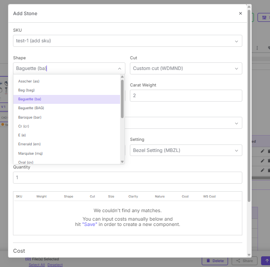Click the Carat Weight input field
Viewport: 270px width, 267px height.
pos(186,96)
